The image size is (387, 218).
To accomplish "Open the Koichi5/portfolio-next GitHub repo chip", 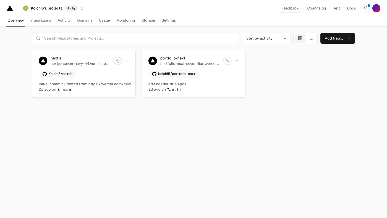I will pyautogui.click(x=174, y=74).
